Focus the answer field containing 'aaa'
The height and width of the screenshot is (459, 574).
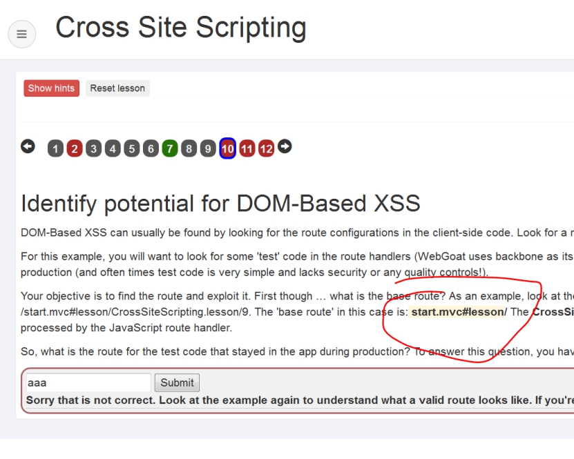pyautogui.click(x=88, y=382)
